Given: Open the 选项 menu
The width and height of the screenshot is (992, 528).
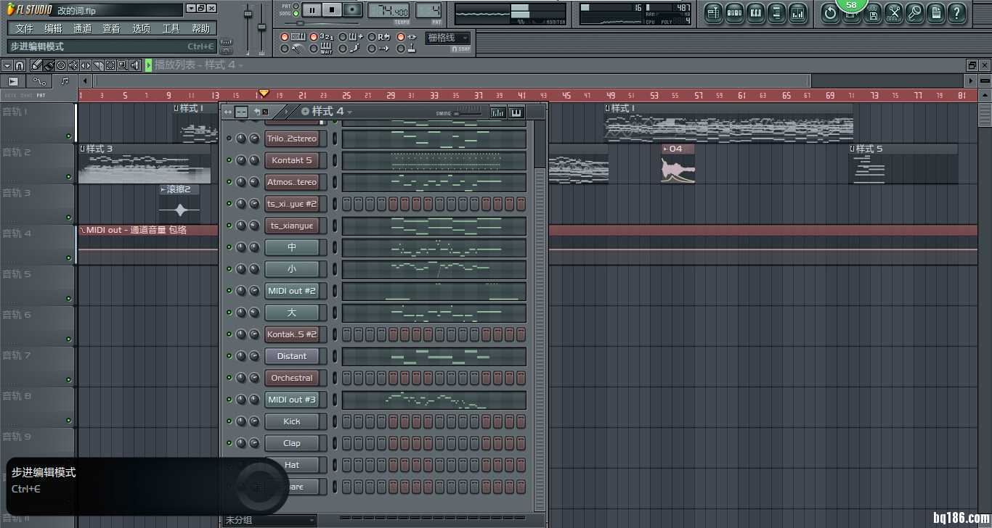Looking at the screenshot, I should 142,29.
